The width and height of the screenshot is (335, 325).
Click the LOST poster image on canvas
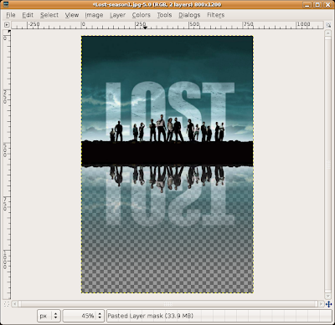click(167, 165)
